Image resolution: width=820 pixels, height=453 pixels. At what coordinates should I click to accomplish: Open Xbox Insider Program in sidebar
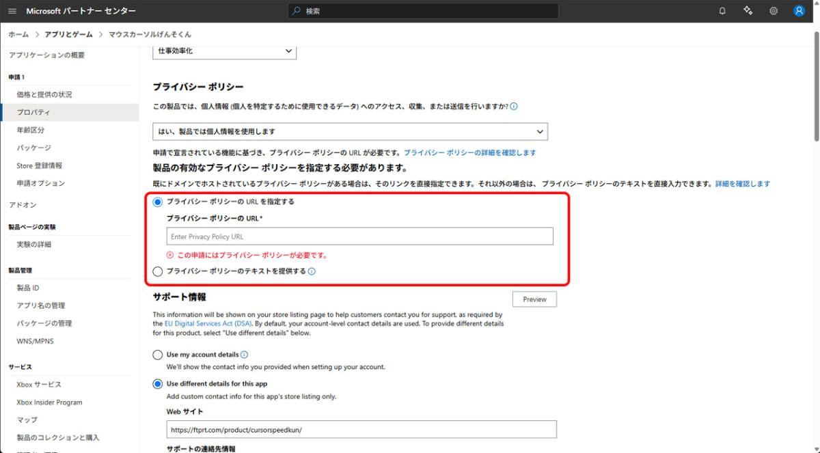[49, 402]
